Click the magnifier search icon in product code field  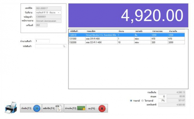64,46
